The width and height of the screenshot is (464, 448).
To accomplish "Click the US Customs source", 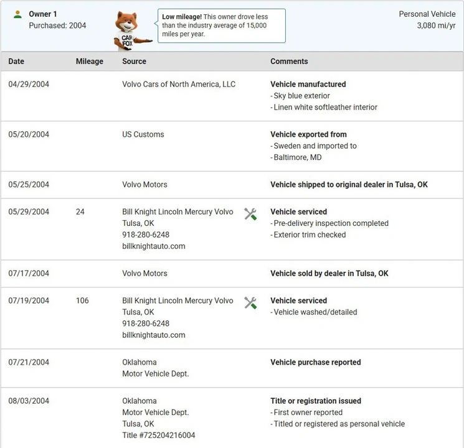I will click(143, 134).
